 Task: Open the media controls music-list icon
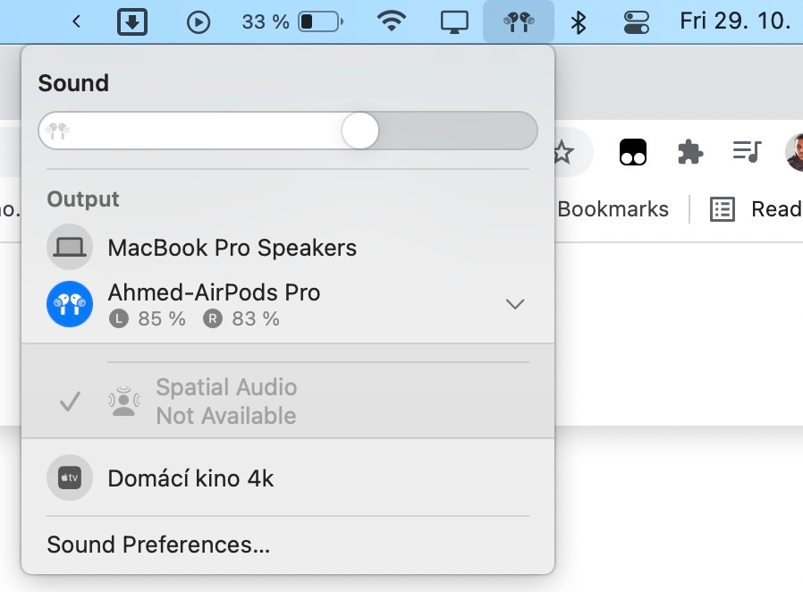pos(748,152)
